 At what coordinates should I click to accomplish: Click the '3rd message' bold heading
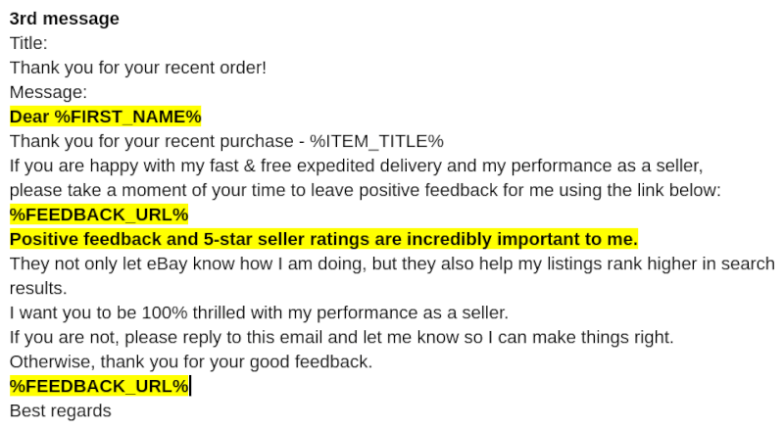pyautogui.click(x=65, y=19)
